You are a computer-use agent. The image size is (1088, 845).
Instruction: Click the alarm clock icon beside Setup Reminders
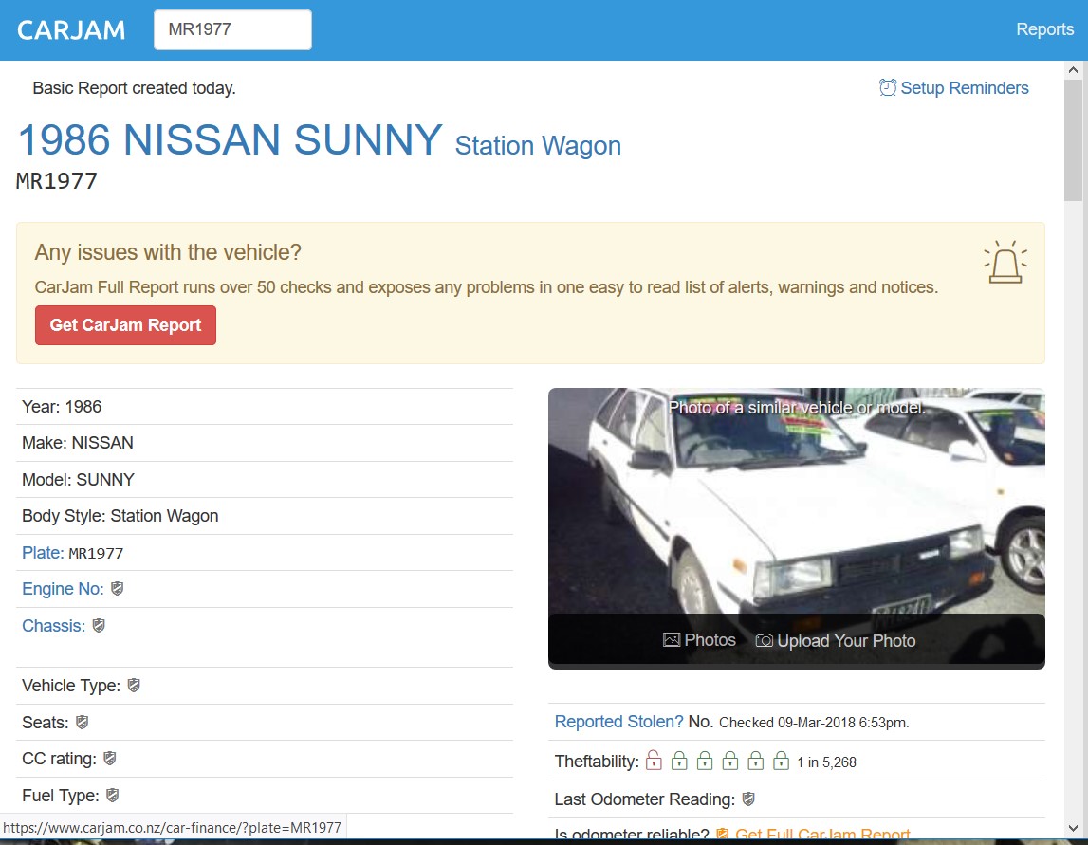coord(888,87)
